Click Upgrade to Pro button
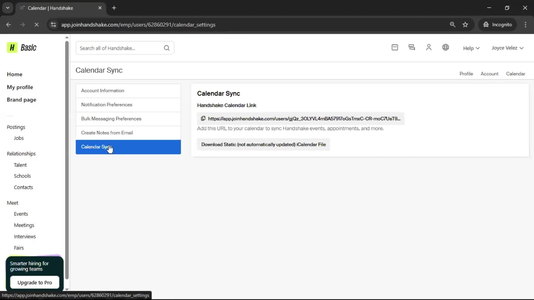Viewport: 534px width, 300px height. coord(35,282)
